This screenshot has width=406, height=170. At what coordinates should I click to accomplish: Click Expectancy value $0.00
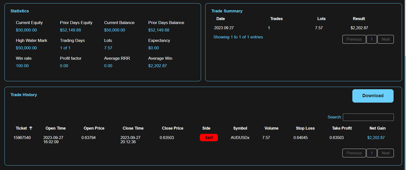154,48
